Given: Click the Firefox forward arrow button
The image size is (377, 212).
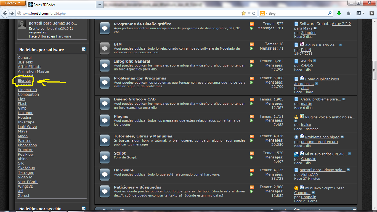Looking at the screenshot, I should (12, 13).
